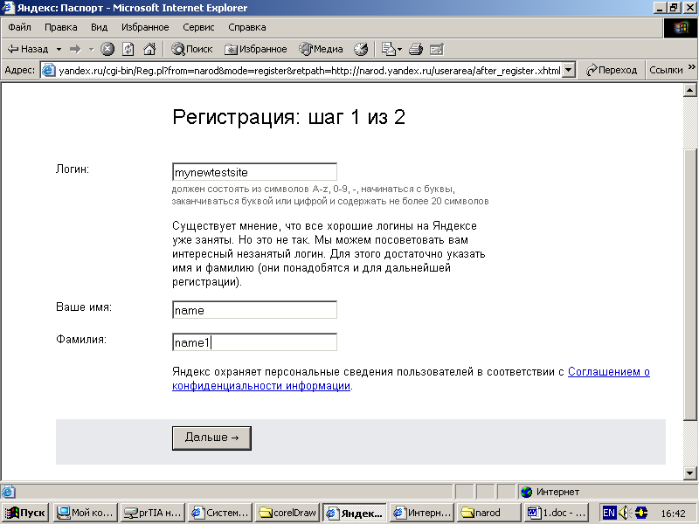
Task: Open the Поиск search panel
Action: click(x=192, y=49)
